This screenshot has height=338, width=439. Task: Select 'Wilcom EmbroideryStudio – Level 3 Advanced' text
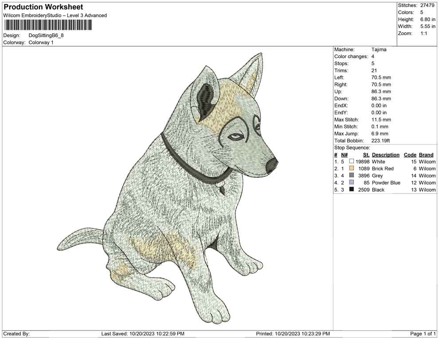55,16
